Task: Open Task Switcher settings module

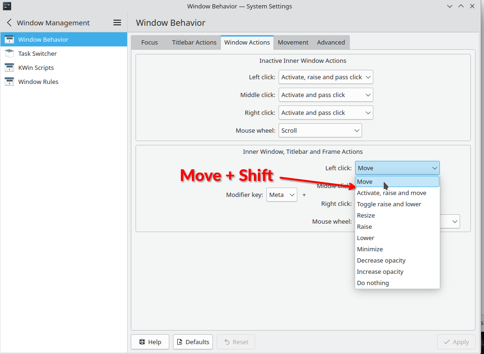Action: 38,53
